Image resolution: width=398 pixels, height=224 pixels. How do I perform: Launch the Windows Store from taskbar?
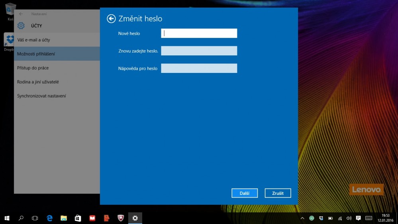tap(78, 218)
